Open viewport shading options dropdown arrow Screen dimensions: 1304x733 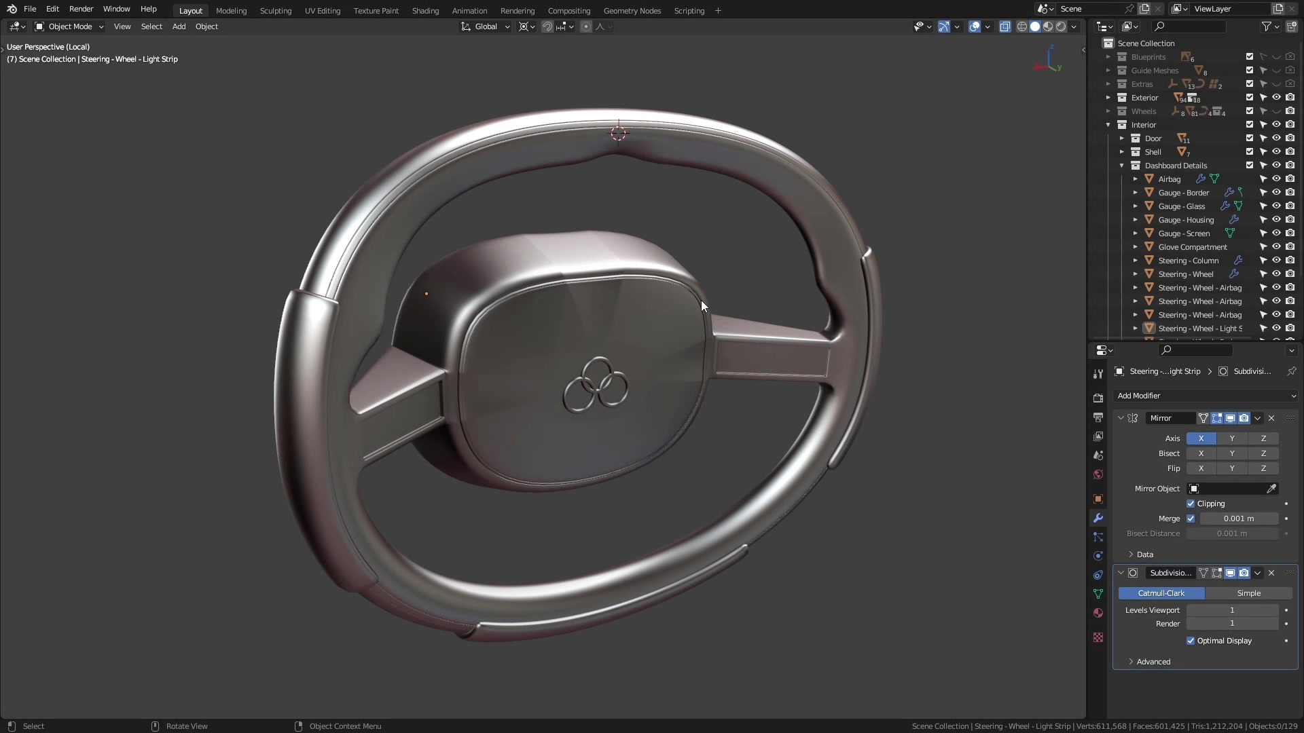click(1074, 26)
